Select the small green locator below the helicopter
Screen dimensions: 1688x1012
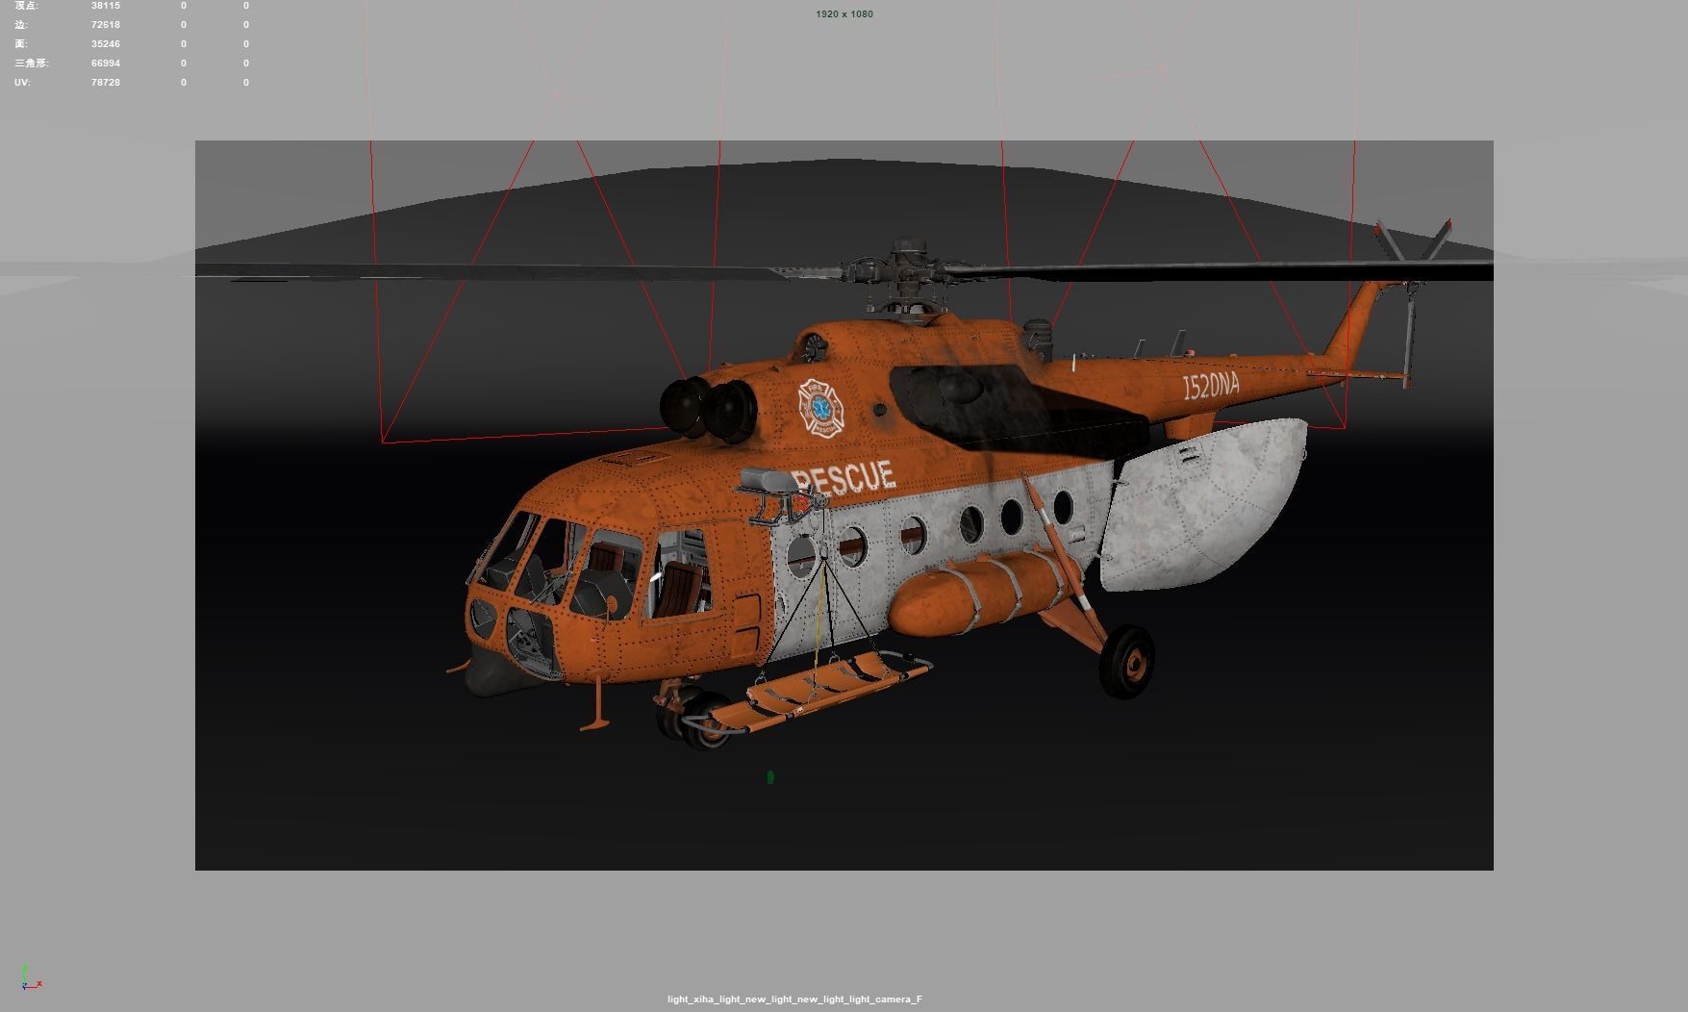point(770,777)
